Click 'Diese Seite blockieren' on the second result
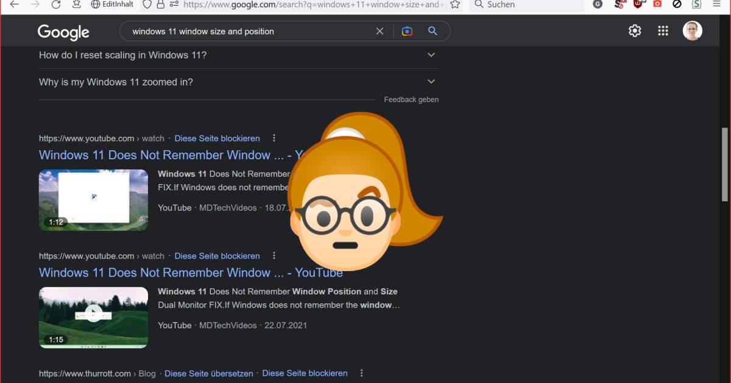Screen dimensions: 731x383 point(217,256)
